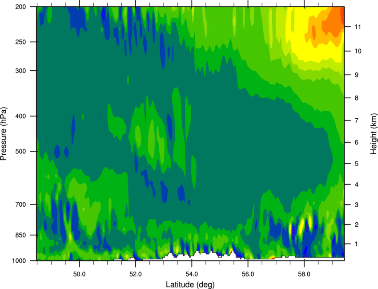Click the 200 pressure tick label
The image size is (378, 289).
click(x=21, y=7)
